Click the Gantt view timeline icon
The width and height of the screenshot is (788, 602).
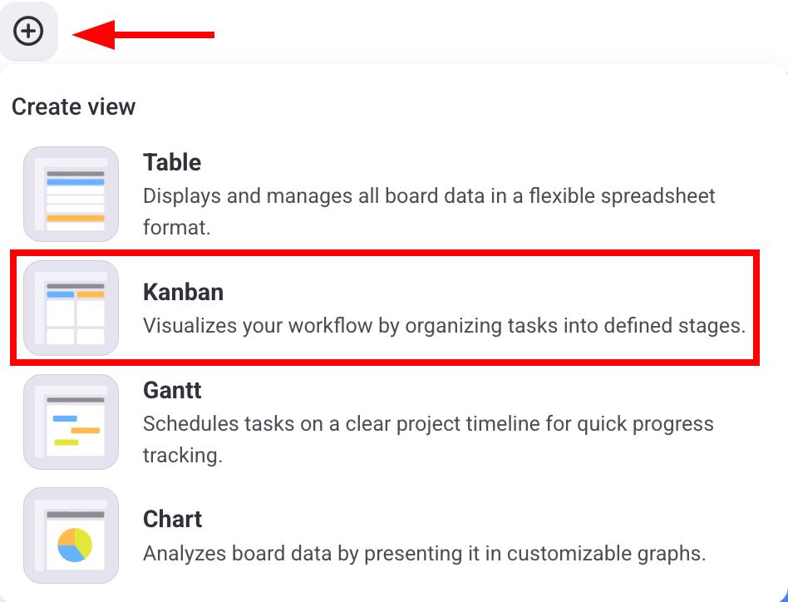click(x=71, y=422)
